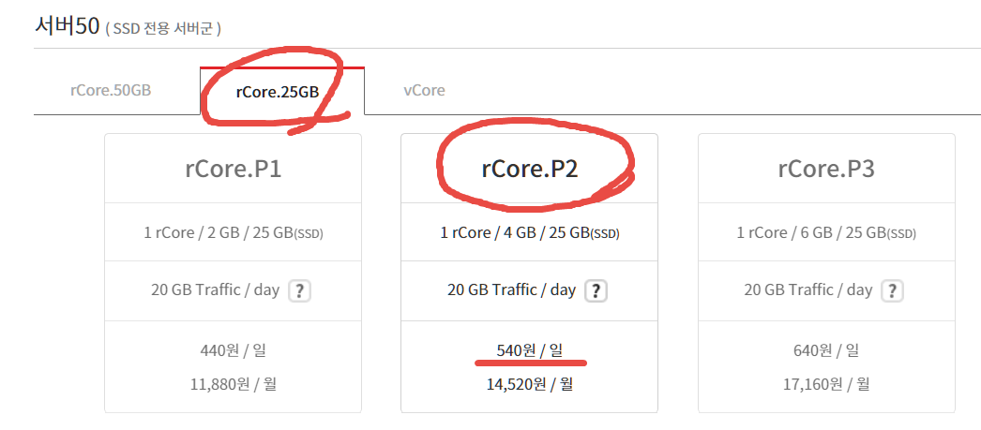Click the 440원 / 일 daily price
The width and height of the screenshot is (981, 430).
[x=233, y=350]
